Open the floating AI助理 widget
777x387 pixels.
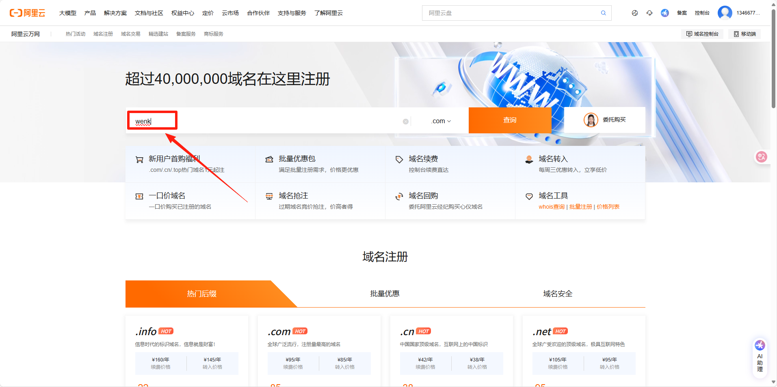(x=760, y=358)
